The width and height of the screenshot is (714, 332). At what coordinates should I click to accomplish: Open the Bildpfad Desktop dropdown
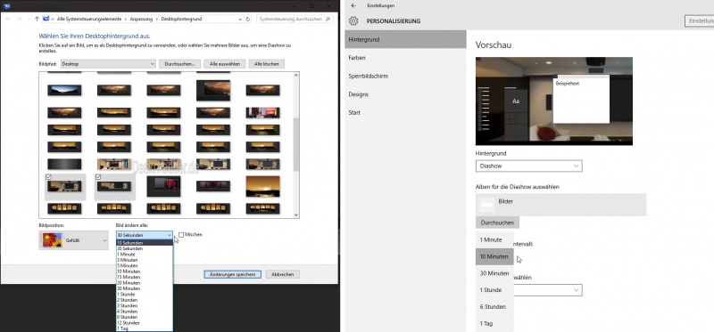[x=108, y=64]
